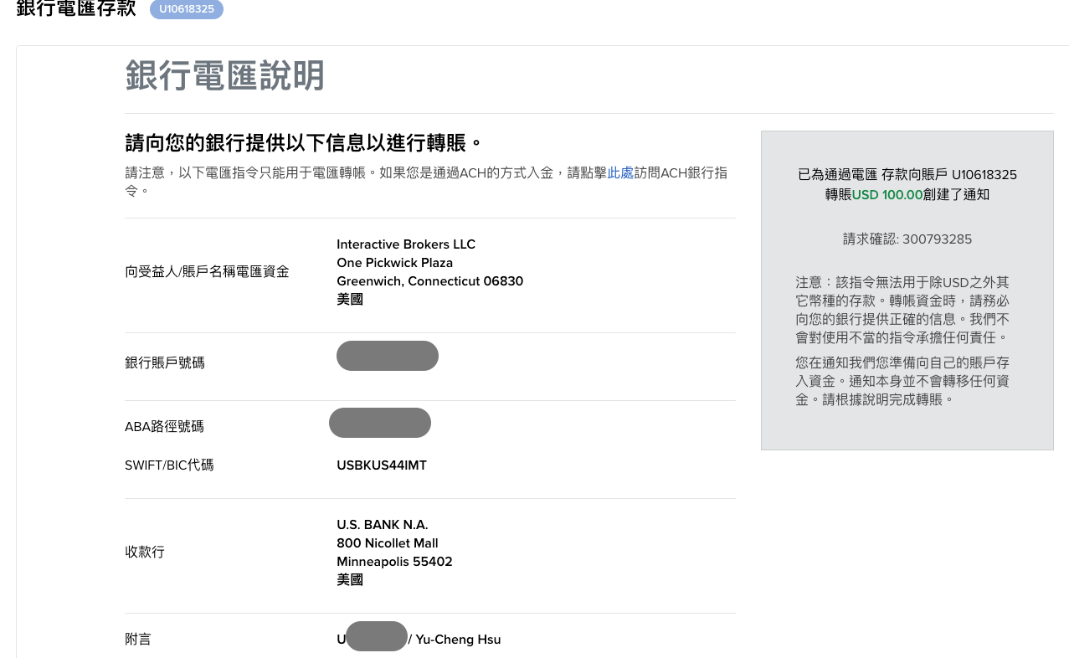This screenshot has height=658, width=1069.
Task: Click the 美國 country text under Minneapolis address
Action: pos(350,580)
